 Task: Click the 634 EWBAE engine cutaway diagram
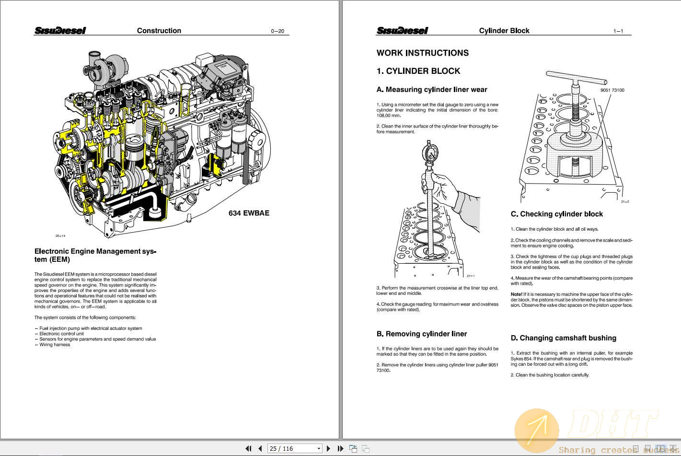tap(158, 139)
